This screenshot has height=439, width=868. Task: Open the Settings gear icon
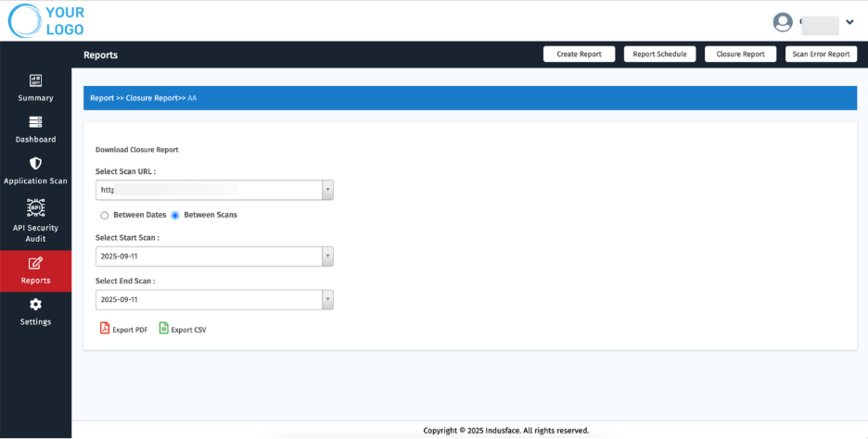tap(35, 305)
